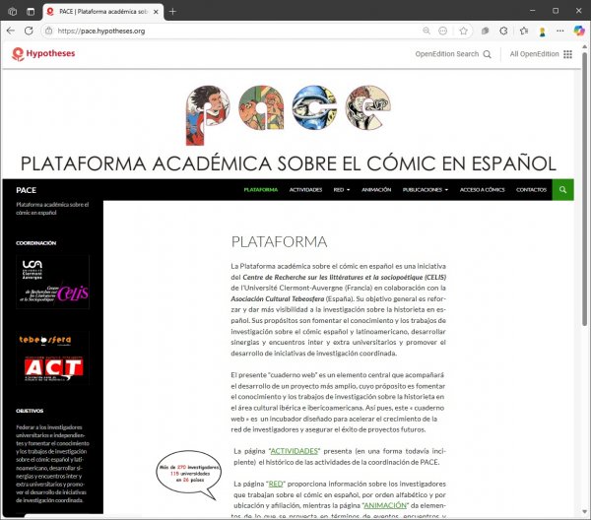Follow the ACTIVIDADES link in text
Viewport: 591px width, 520px height.
[x=295, y=451]
